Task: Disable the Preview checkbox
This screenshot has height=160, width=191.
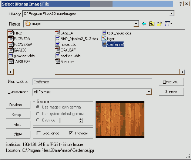Action: pos(71,133)
